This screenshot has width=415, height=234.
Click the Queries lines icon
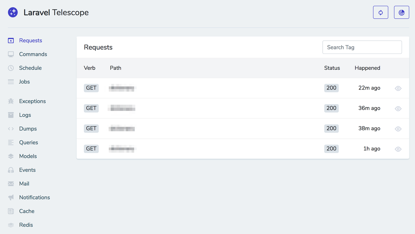tap(11, 142)
